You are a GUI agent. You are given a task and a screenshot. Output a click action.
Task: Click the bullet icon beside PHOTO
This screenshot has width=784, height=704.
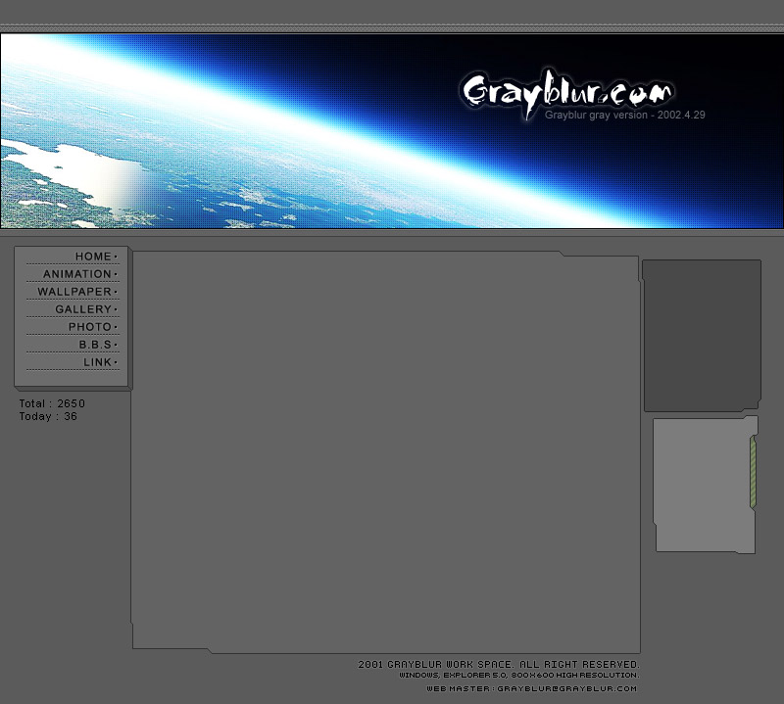[114, 326]
